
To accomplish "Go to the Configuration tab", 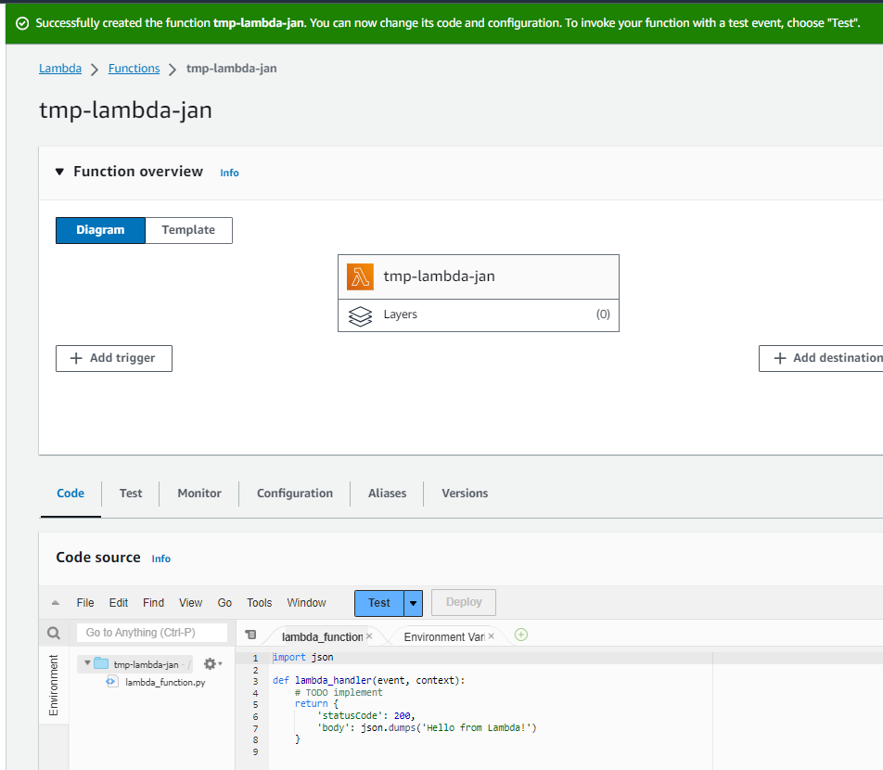I will tap(295, 494).
